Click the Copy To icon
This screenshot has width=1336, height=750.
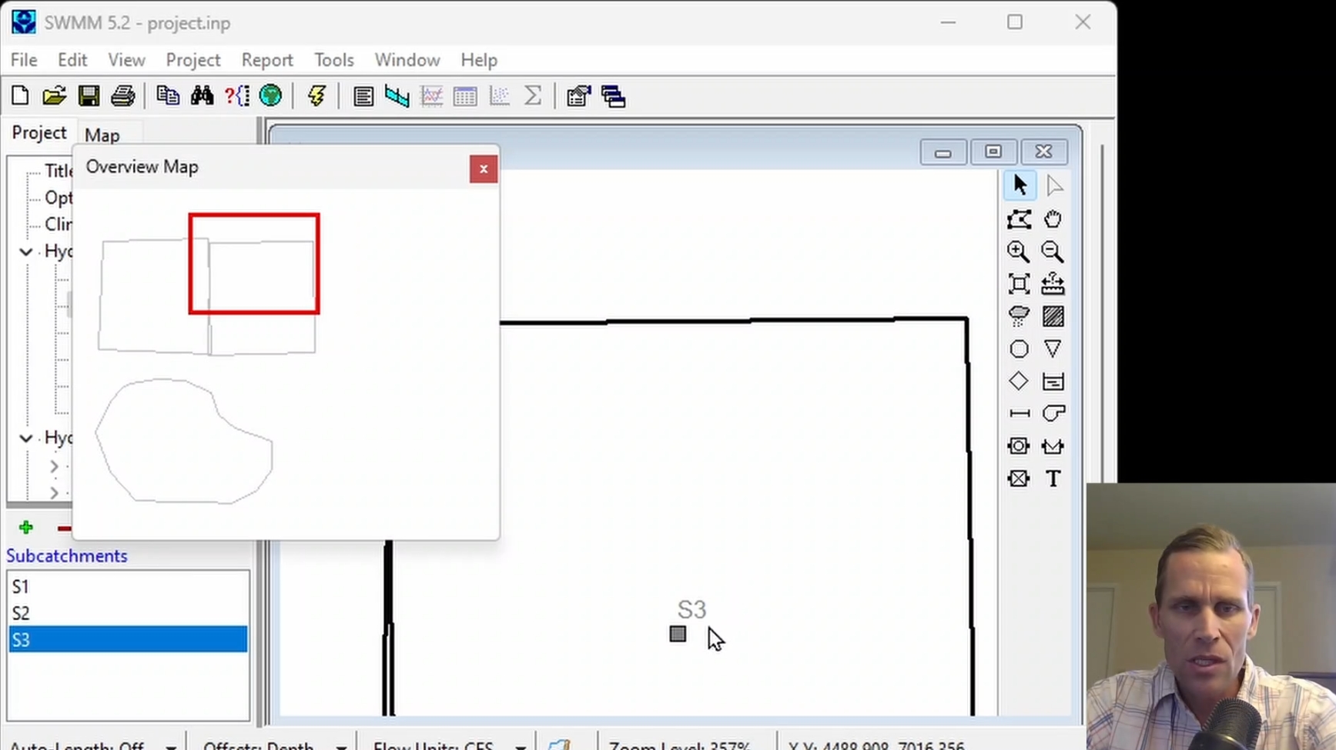pyautogui.click(x=168, y=96)
